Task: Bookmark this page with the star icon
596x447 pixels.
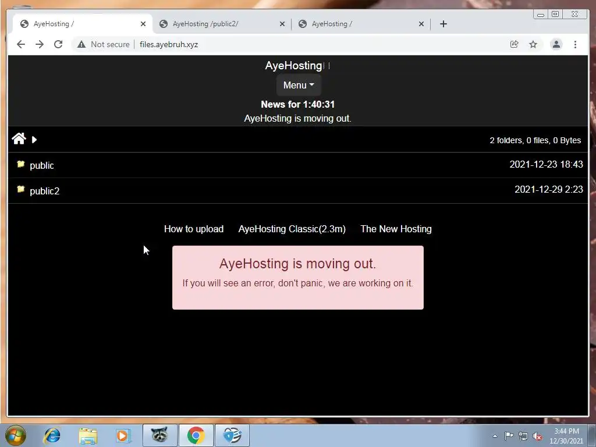Action: (533, 44)
